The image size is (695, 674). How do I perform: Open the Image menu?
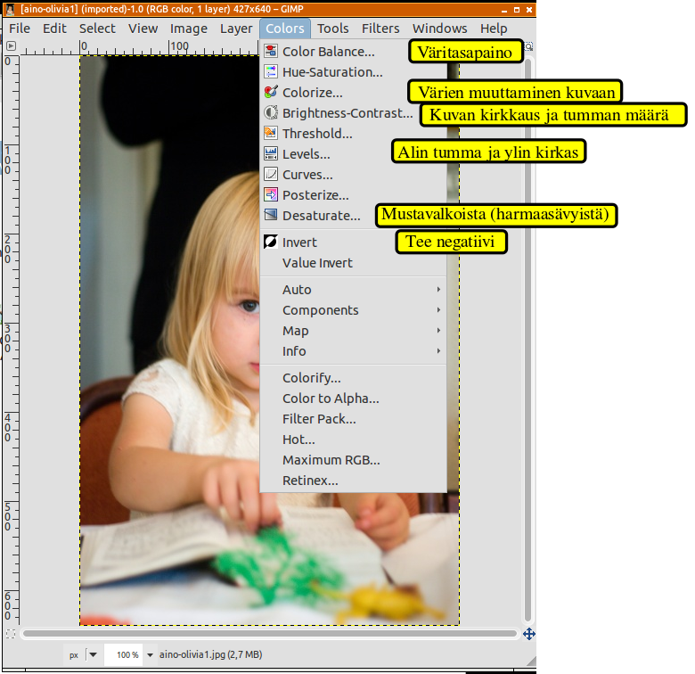pyautogui.click(x=188, y=29)
